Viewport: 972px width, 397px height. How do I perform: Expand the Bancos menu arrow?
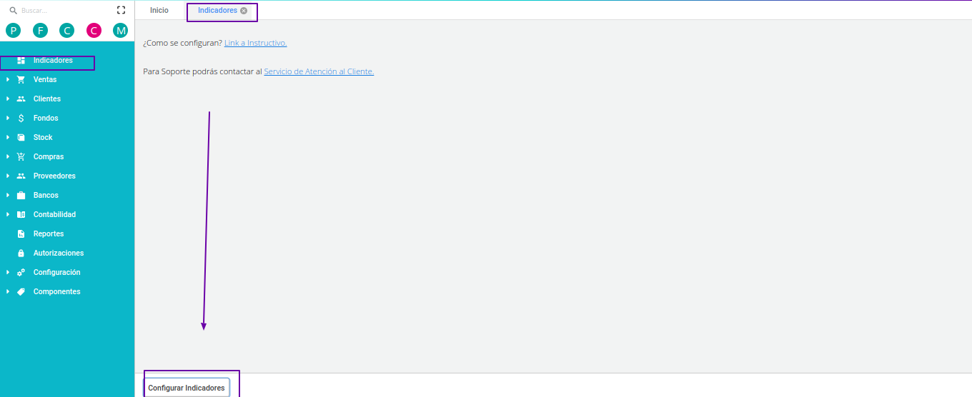tap(8, 196)
